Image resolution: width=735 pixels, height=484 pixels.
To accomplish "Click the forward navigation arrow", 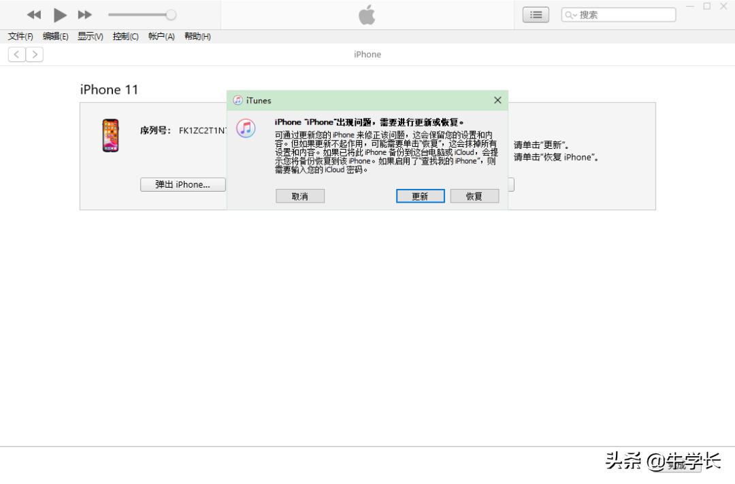I will (x=35, y=54).
